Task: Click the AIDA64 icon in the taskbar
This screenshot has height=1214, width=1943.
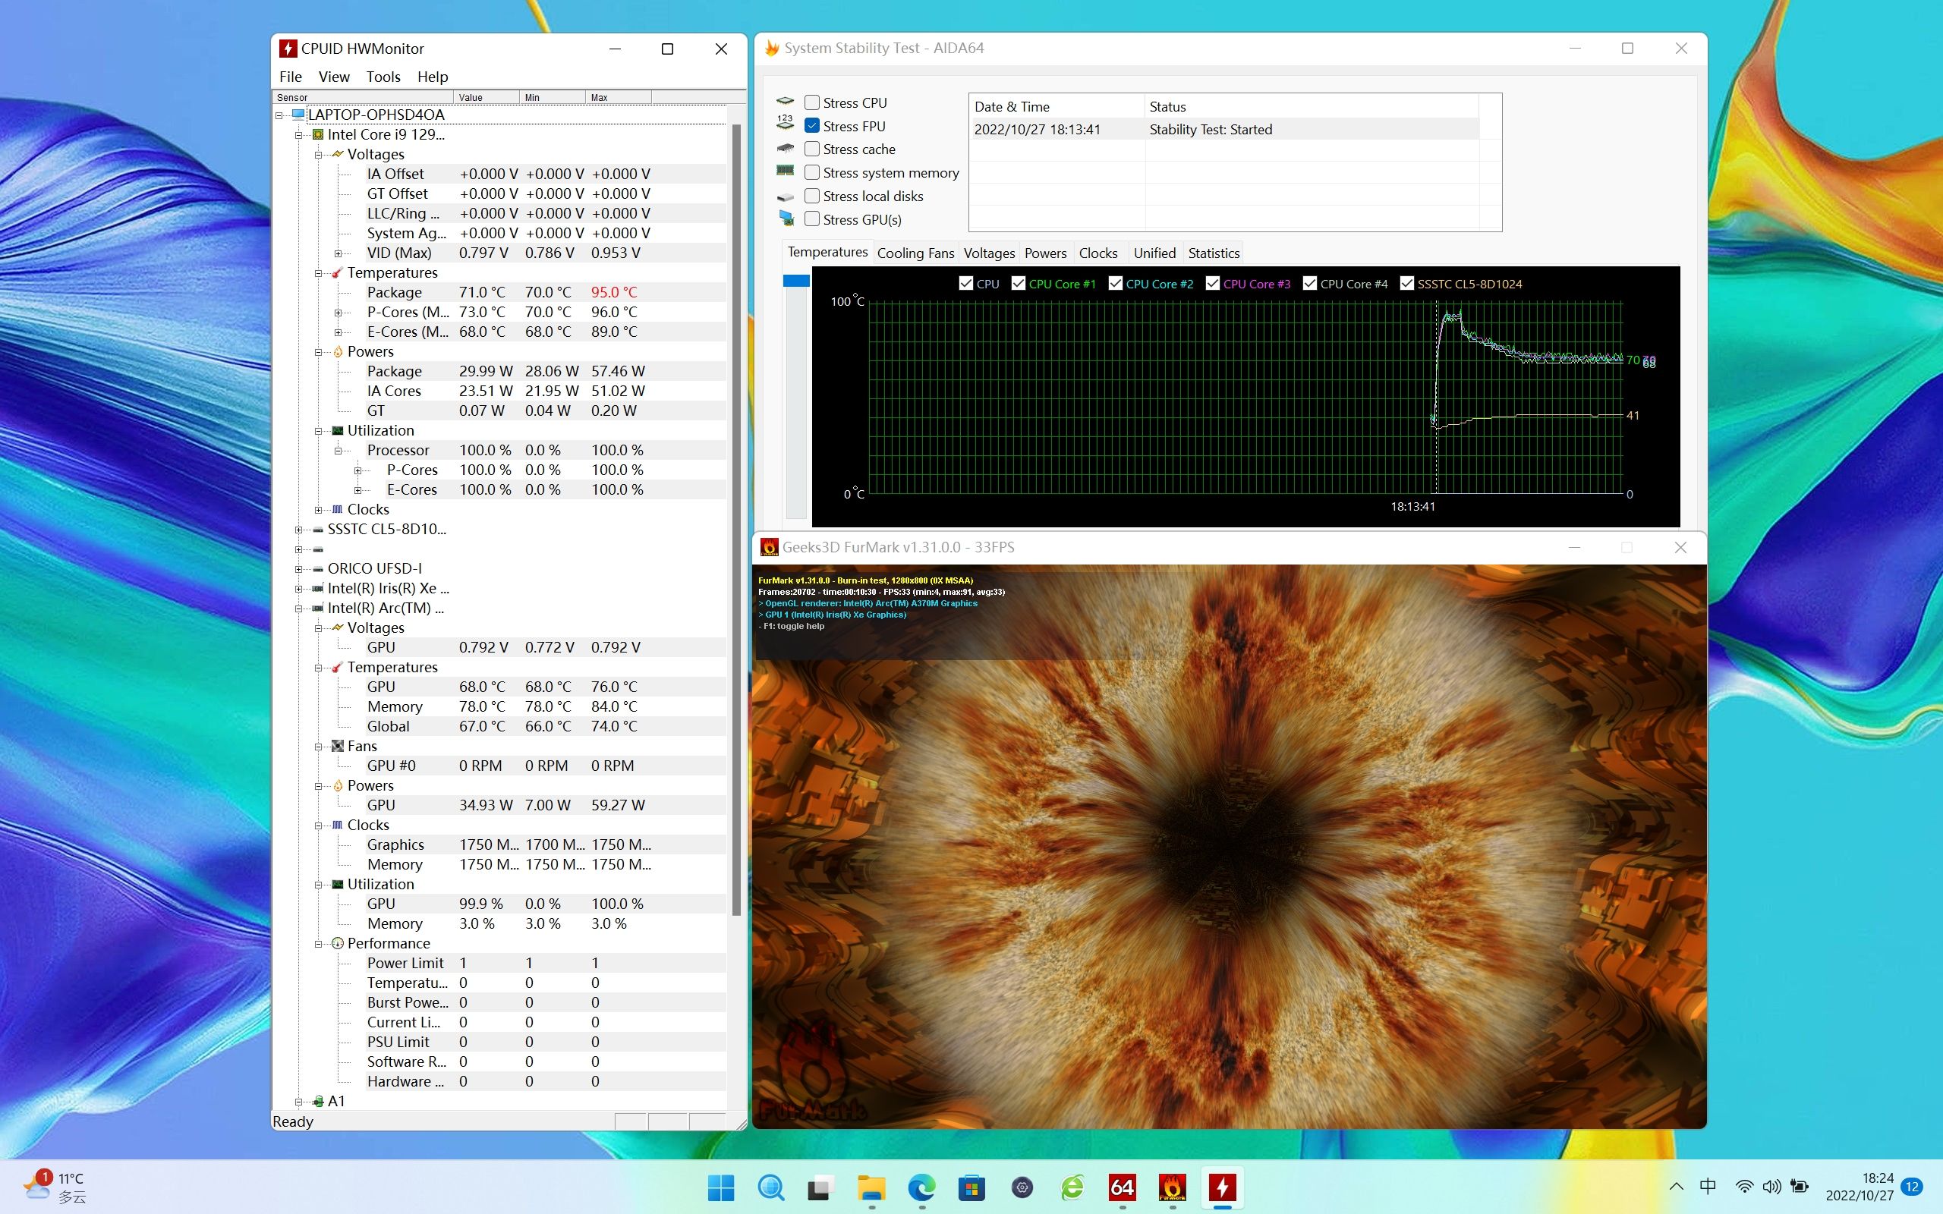Action: point(1122,1187)
